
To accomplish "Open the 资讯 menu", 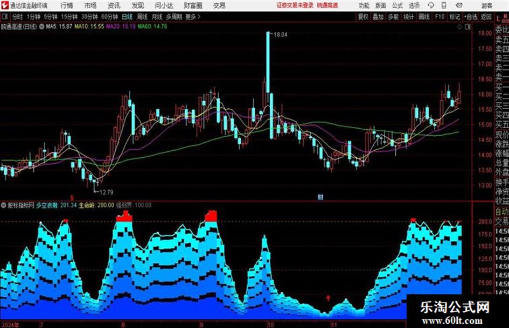I will click(x=114, y=5).
